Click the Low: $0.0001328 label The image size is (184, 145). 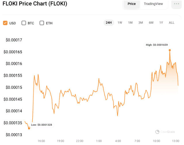41,125
